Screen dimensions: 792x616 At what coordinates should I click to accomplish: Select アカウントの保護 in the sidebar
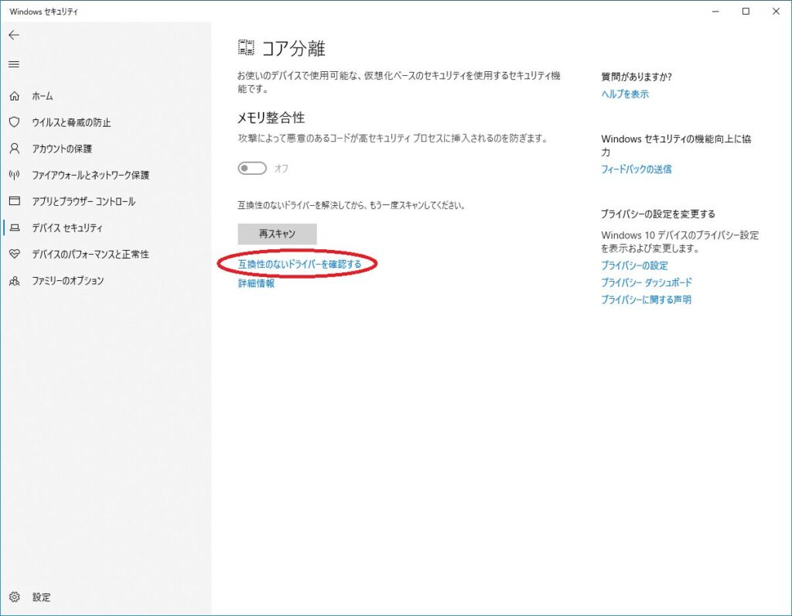(62, 149)
